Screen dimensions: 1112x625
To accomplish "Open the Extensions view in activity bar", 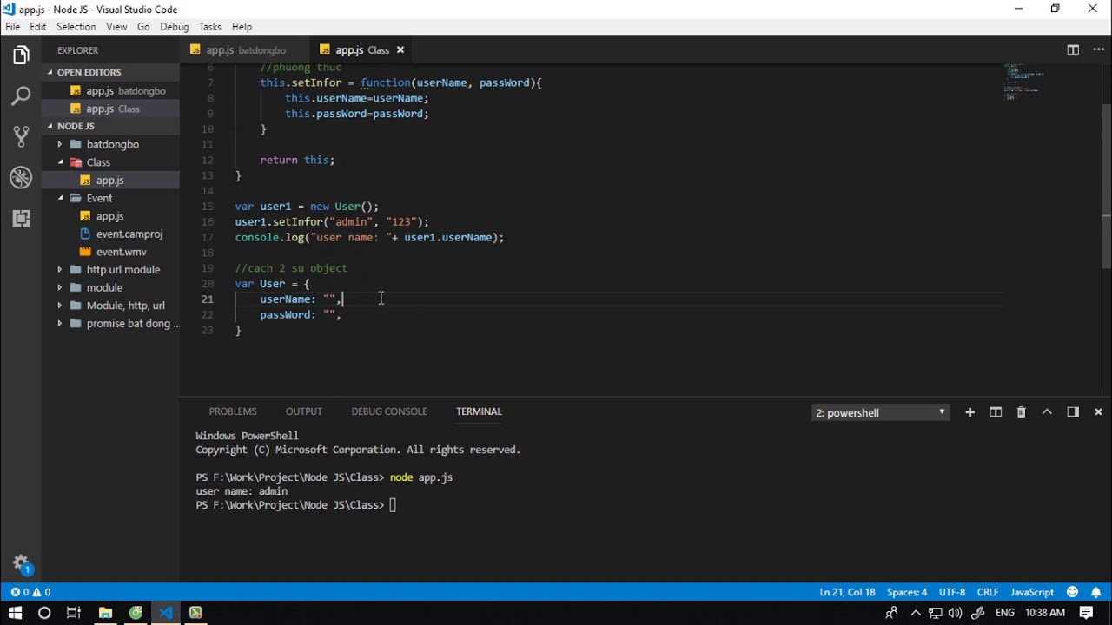I will click(21, 219).
